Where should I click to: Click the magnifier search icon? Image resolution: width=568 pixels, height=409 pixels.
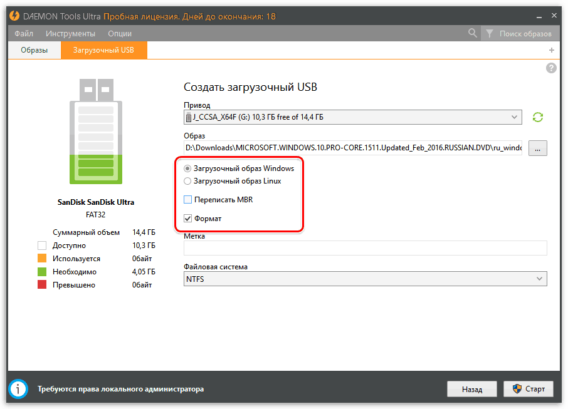[x=473, y=33]
